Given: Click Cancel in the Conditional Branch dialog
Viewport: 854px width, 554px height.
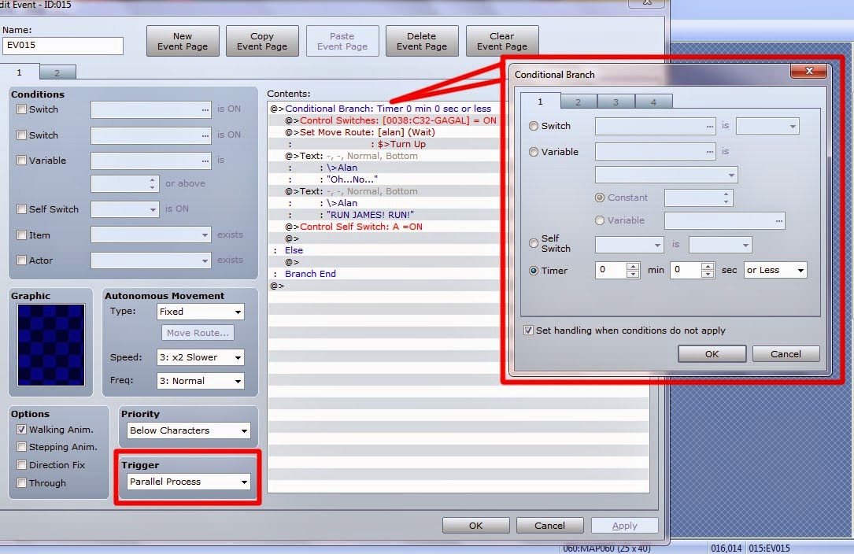Looking at the screenshot, I should [786, 354].
